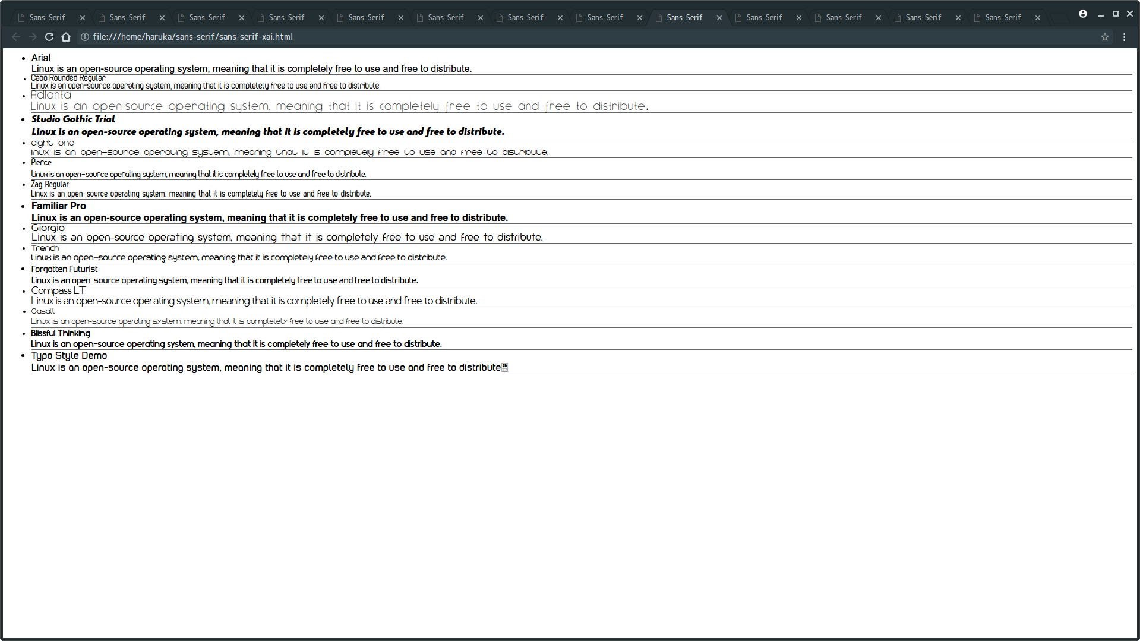Screen dimensions: 1140x641
Task: Click the Zag Regular sample sentence
Action: point(201,194)
